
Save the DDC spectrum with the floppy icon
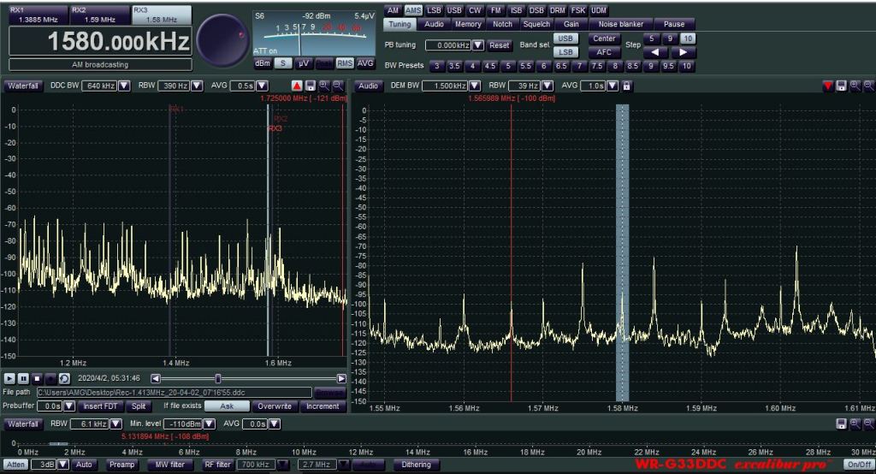point(311,86)
